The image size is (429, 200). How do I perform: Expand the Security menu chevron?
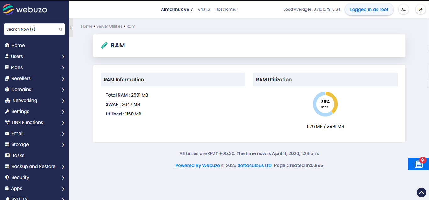[x=63, y=178]
